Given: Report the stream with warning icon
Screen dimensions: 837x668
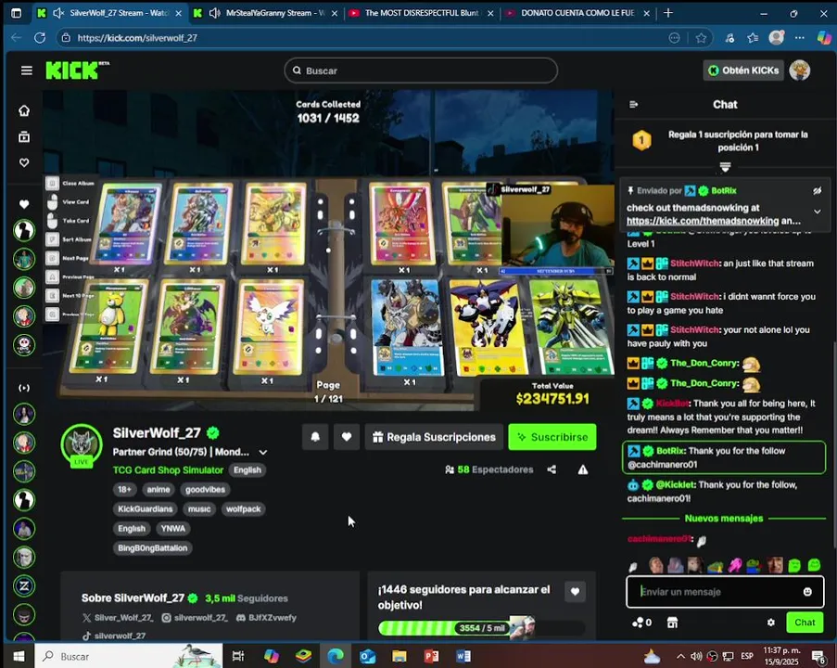Looking at the screenshot, I should click(583, 469).
